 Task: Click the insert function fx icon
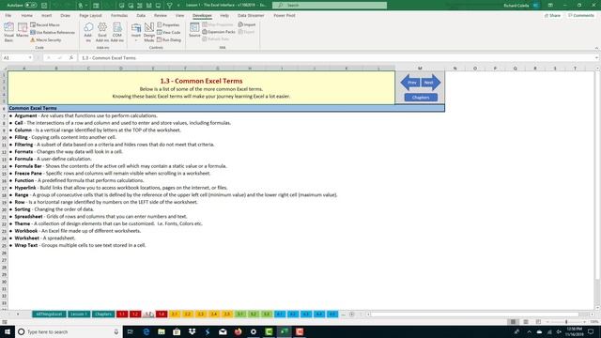71,58
